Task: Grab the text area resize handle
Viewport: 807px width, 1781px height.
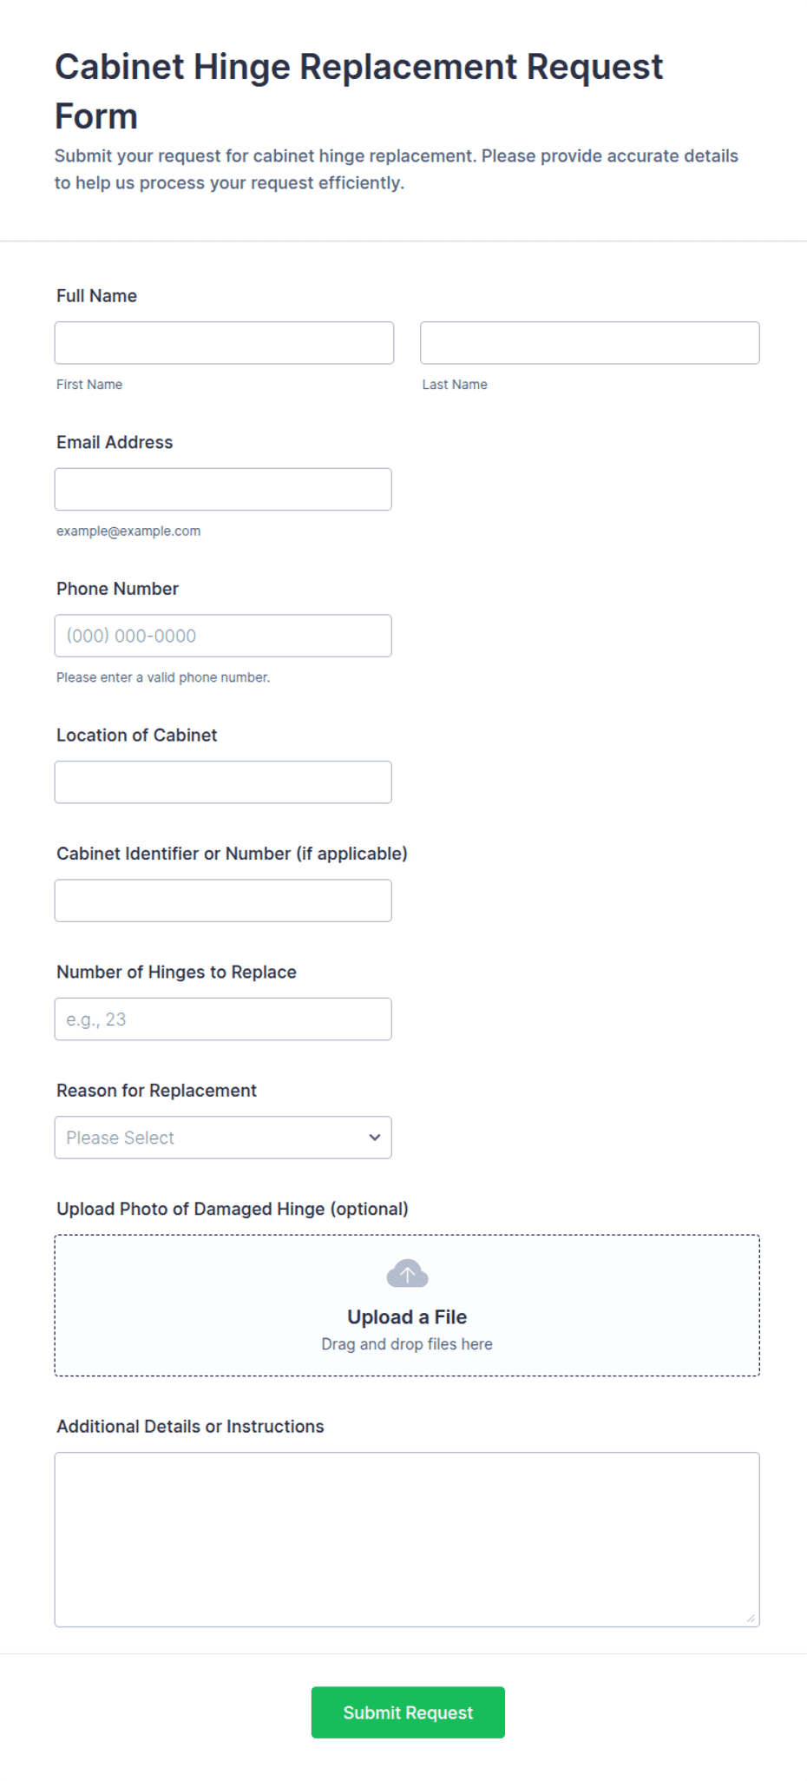Action: tap(751, 1618)
